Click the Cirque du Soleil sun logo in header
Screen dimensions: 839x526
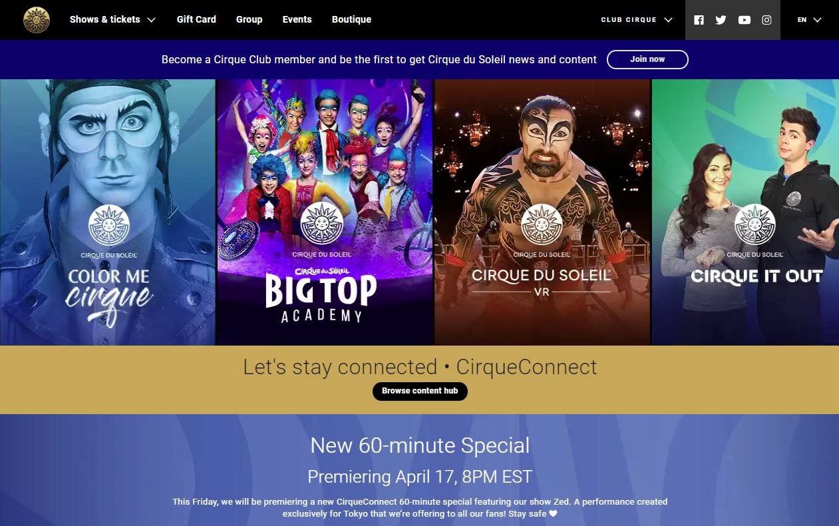point(37,20)
